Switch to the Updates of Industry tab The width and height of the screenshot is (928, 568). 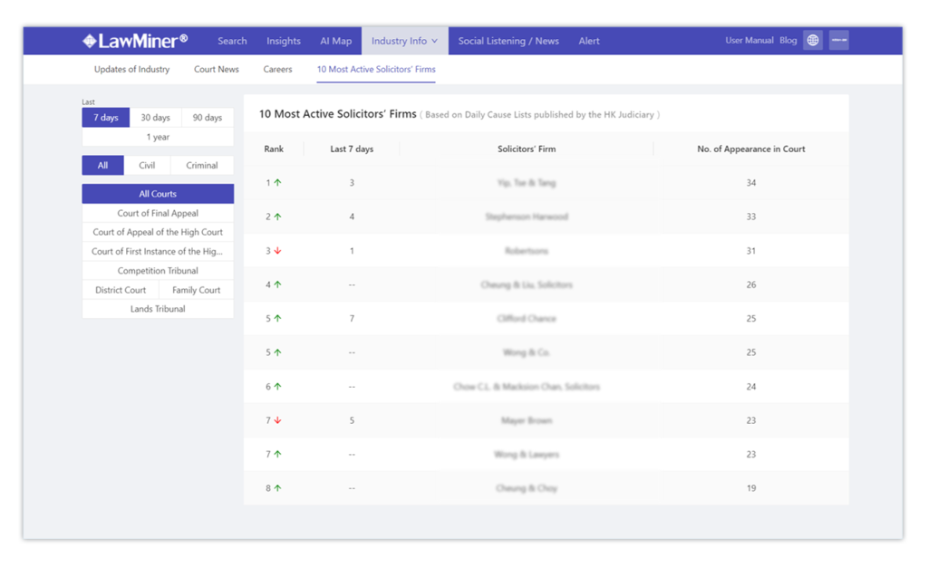(x=131, y=69)
